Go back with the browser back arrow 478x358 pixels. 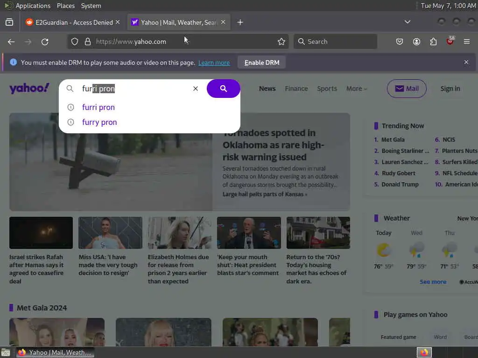click(11, 41)
